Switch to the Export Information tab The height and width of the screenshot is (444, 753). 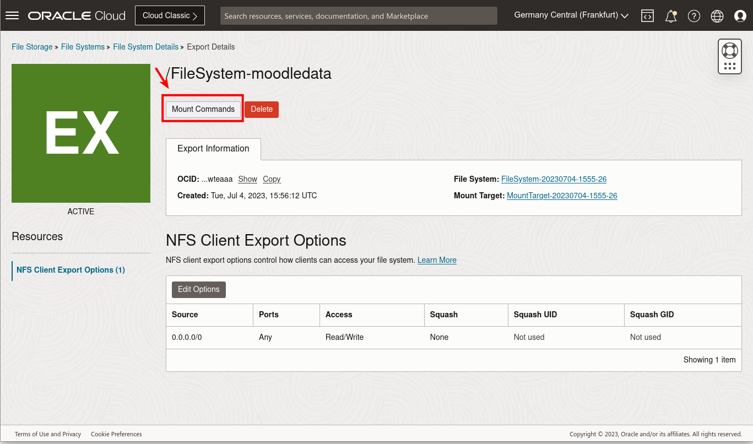tap(213, 148)
